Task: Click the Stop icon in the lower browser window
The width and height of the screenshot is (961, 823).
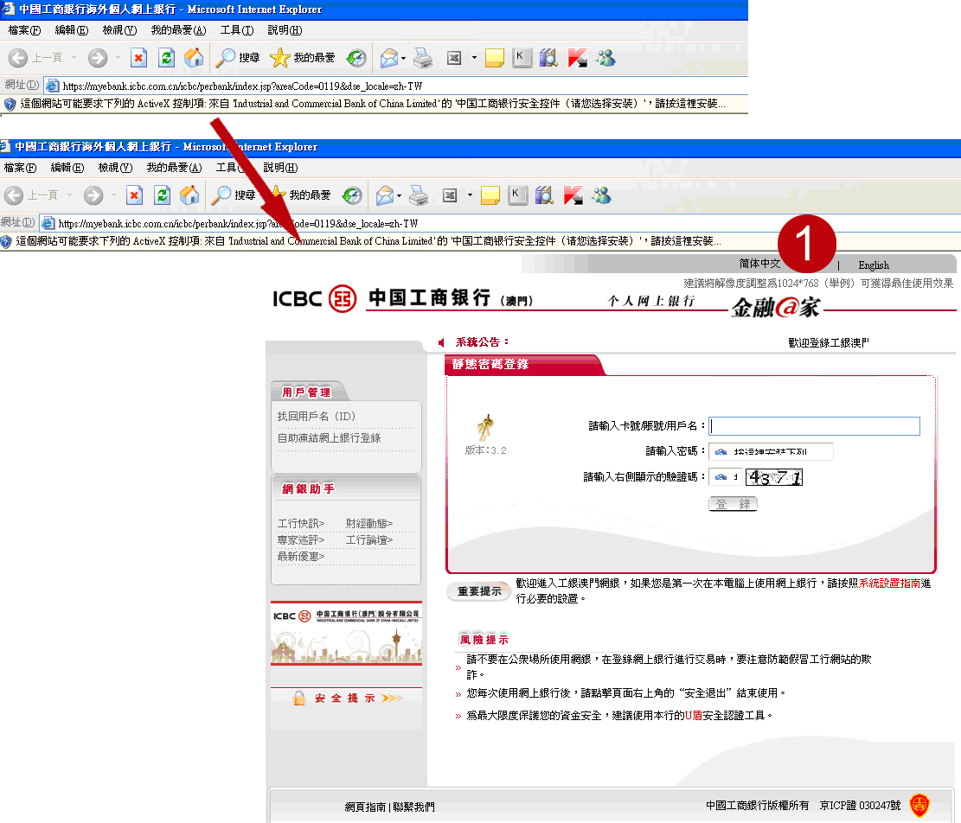Action: [135, 195]
